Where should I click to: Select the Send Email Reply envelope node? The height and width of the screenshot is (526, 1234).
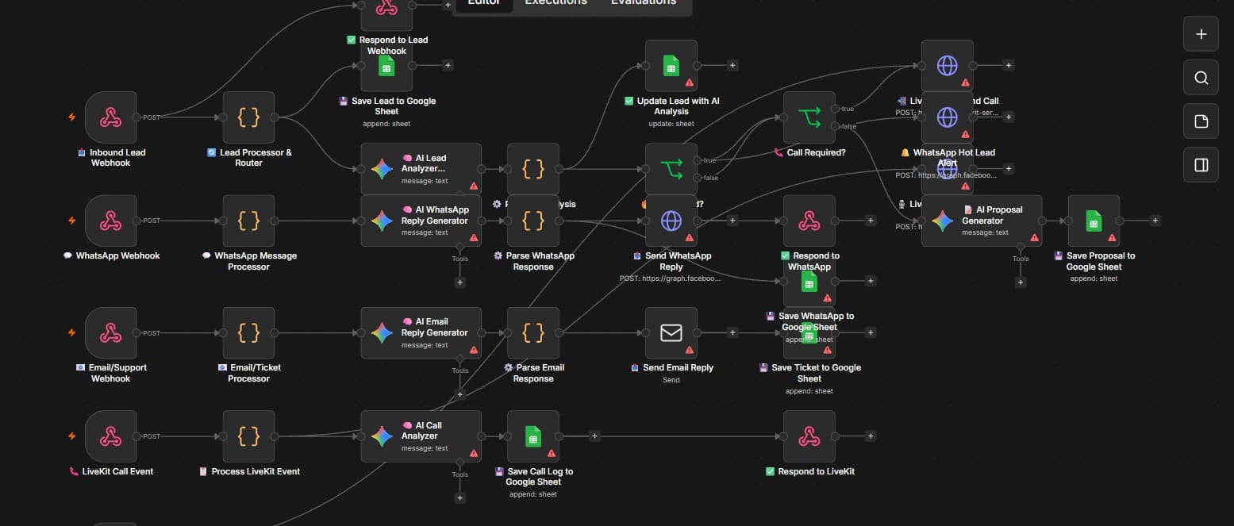[x=671, y=333]
